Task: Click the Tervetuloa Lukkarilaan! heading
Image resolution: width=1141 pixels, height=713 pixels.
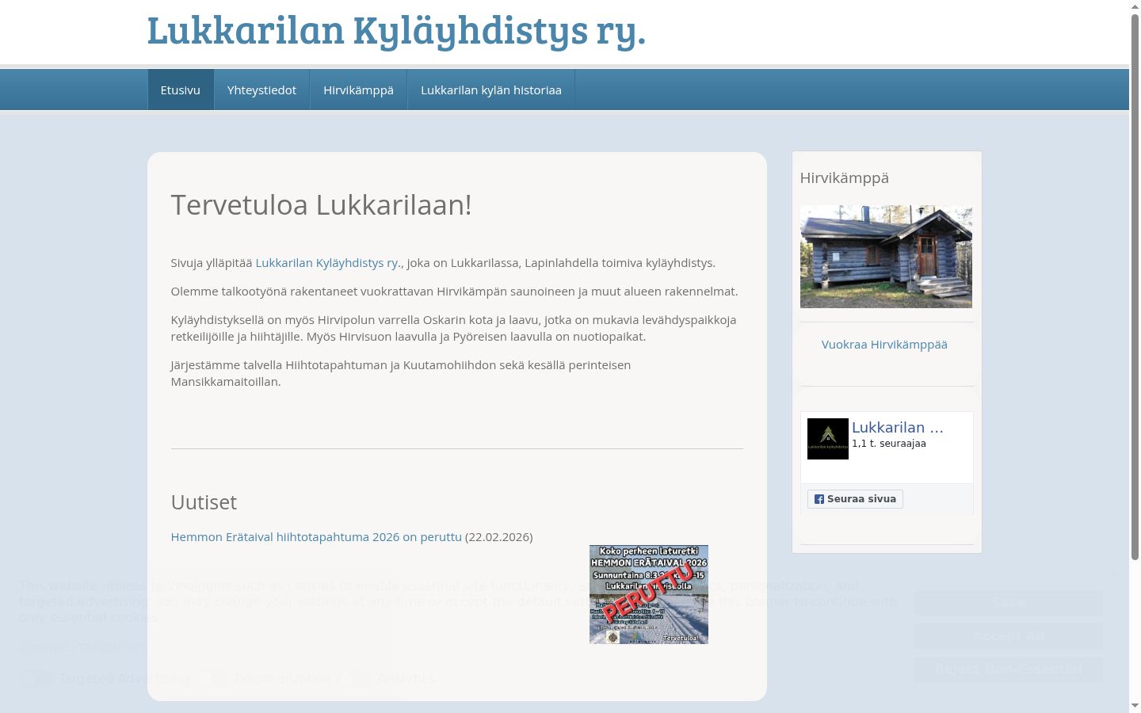Action: (x=321, y=204)
